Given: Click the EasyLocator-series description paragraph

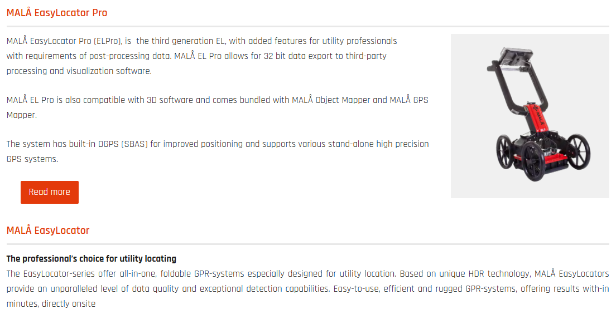Looking at the screenshot, I should (307, 289).
